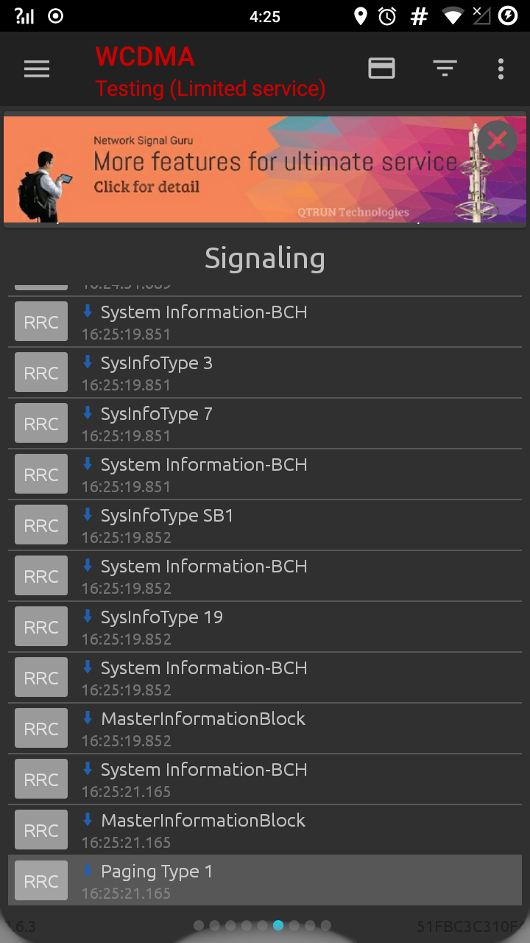The width and height of the screenshot is (530, 943).
Task: Jump to the last page indicator dot
Action: [x=326, y=925]
